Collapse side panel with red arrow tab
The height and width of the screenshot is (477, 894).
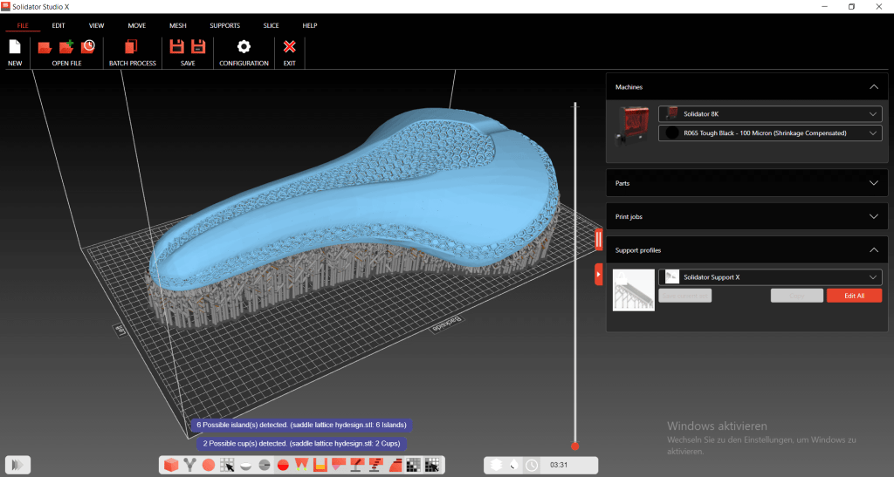click(x=599, y=275)
